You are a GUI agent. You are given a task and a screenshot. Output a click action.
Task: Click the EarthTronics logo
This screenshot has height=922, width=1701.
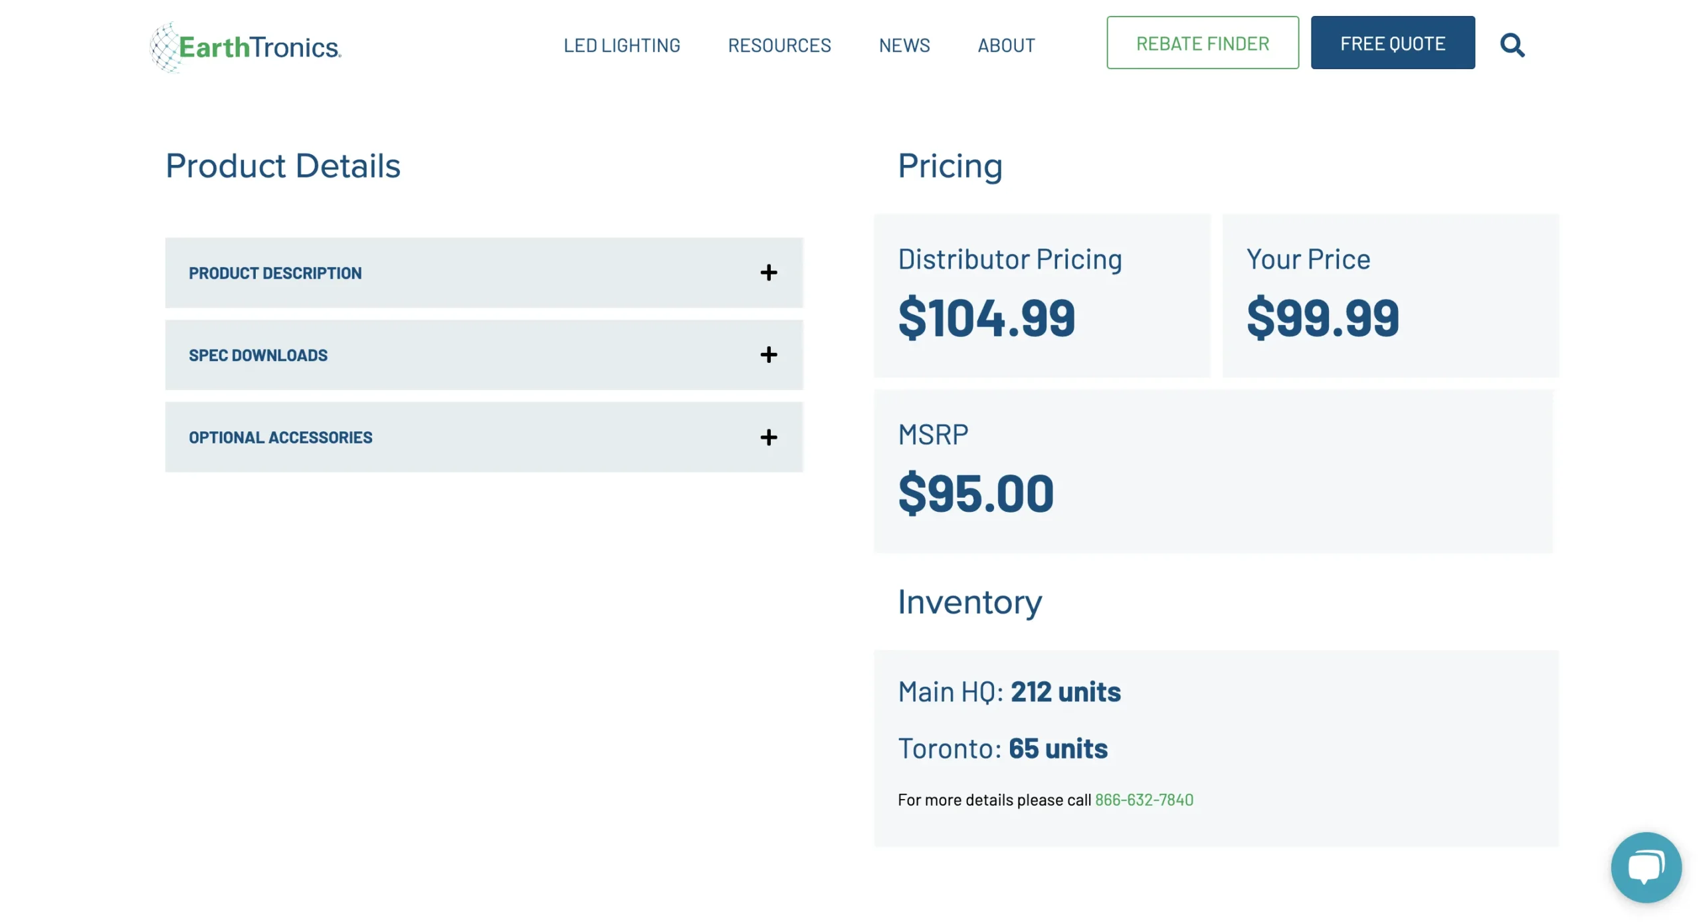click(x=245, y=47)
